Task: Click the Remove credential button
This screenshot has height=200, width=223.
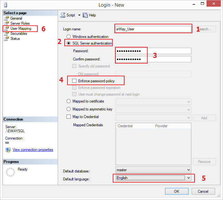Action: [x=204, y=162]
